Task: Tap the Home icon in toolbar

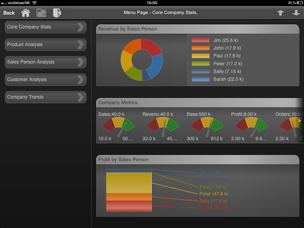Action: coord(26,13)
